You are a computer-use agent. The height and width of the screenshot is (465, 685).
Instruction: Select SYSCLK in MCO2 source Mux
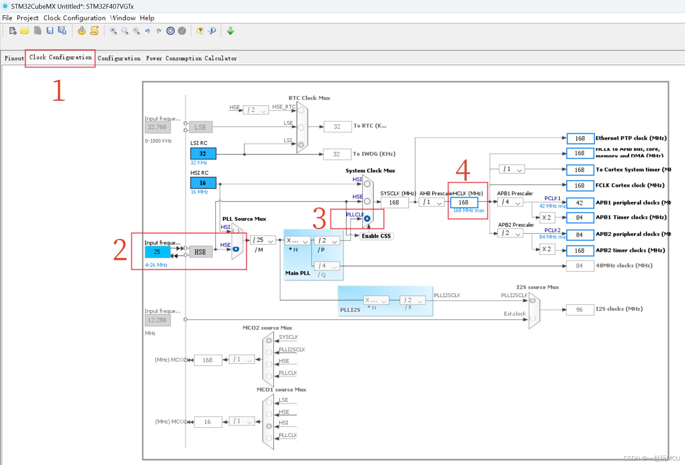(269, 340)
